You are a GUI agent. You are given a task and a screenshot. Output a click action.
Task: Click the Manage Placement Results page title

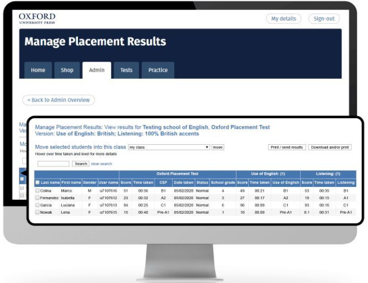95,42
